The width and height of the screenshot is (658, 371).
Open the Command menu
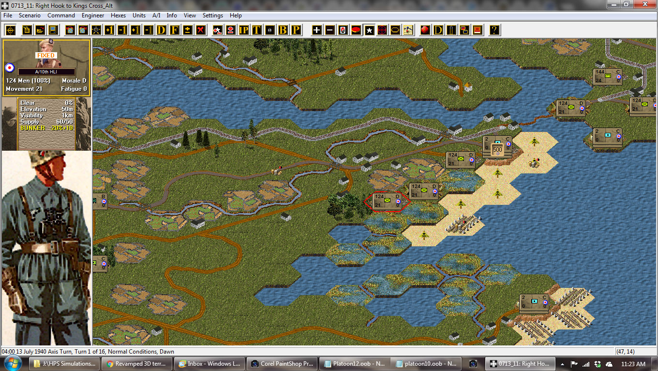coord(61,15)
